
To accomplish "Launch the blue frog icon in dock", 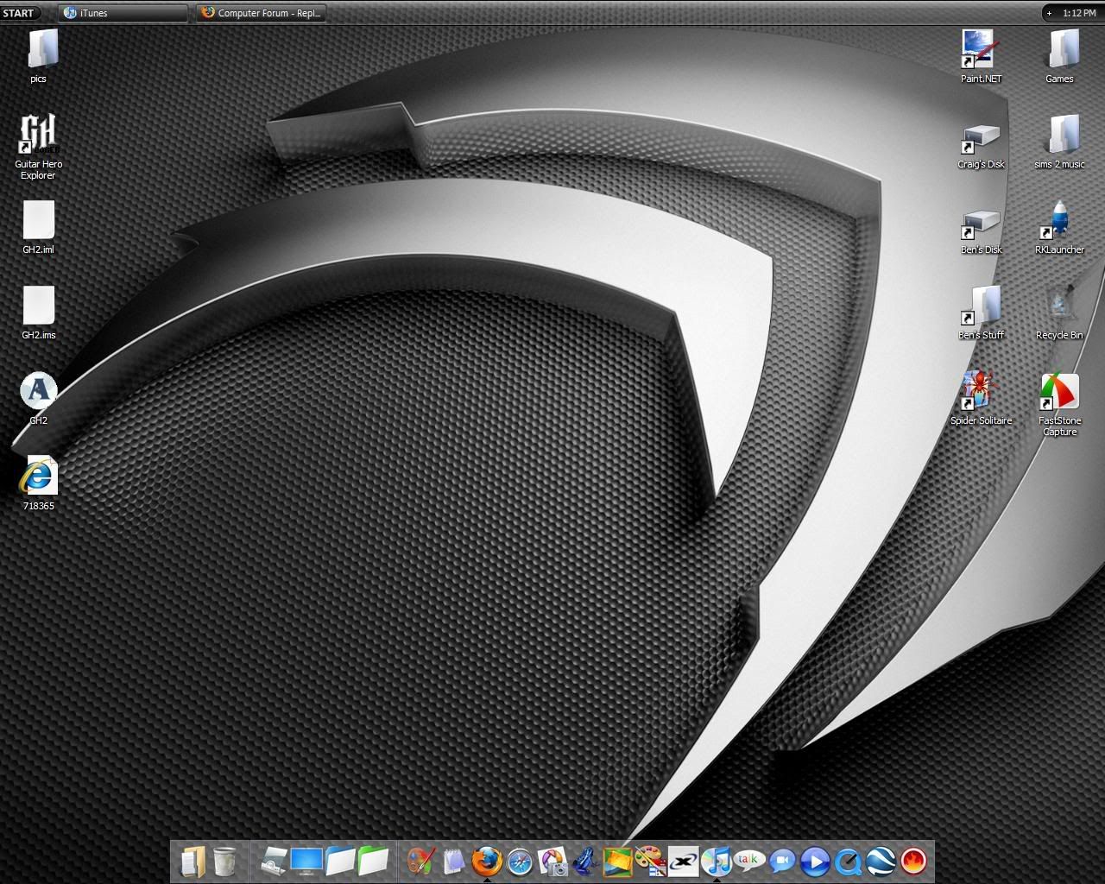I will tap(585, 861).
